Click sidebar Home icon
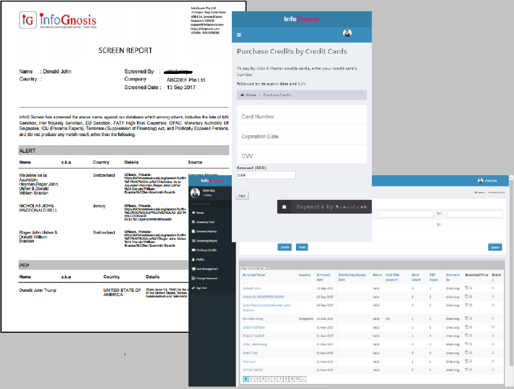 click(194, 212)
